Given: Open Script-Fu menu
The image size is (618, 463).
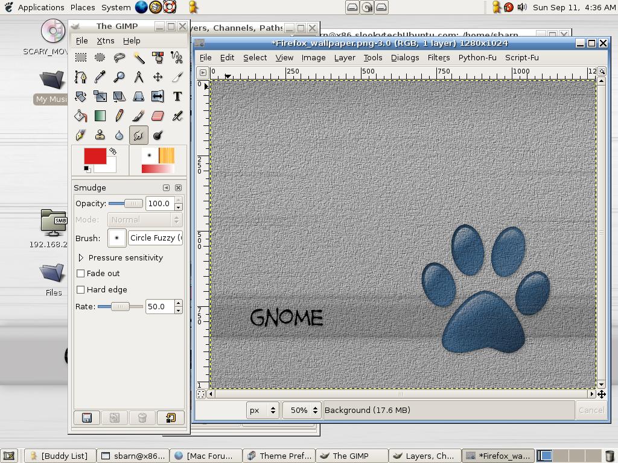Looking at the screenshot, I should (522, 57).
